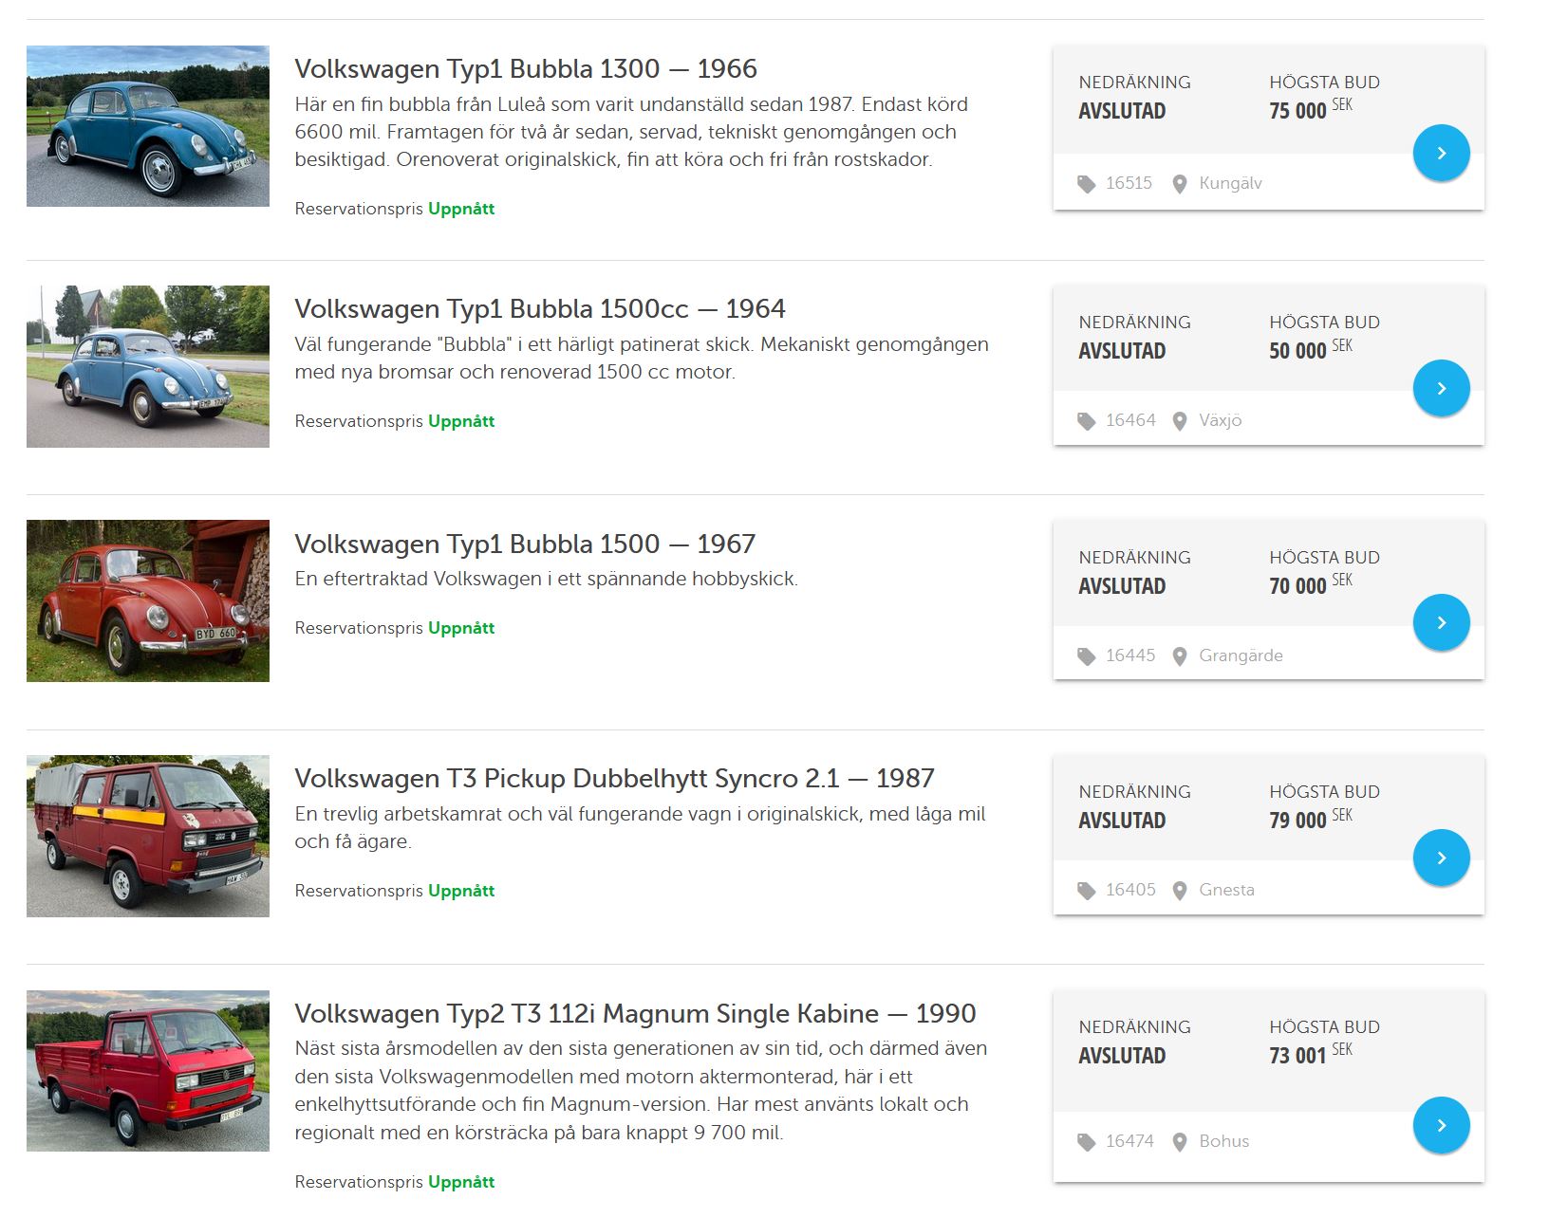
Task: Click the location pin next to Gnesta
Action: [x=1180, y=891]
